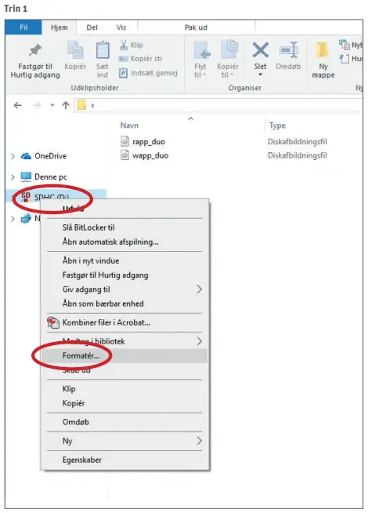Click the Fastgør til Hurtig adgang pin icon
This screenshot has width=368, height=513.
(x=35, y=50)
